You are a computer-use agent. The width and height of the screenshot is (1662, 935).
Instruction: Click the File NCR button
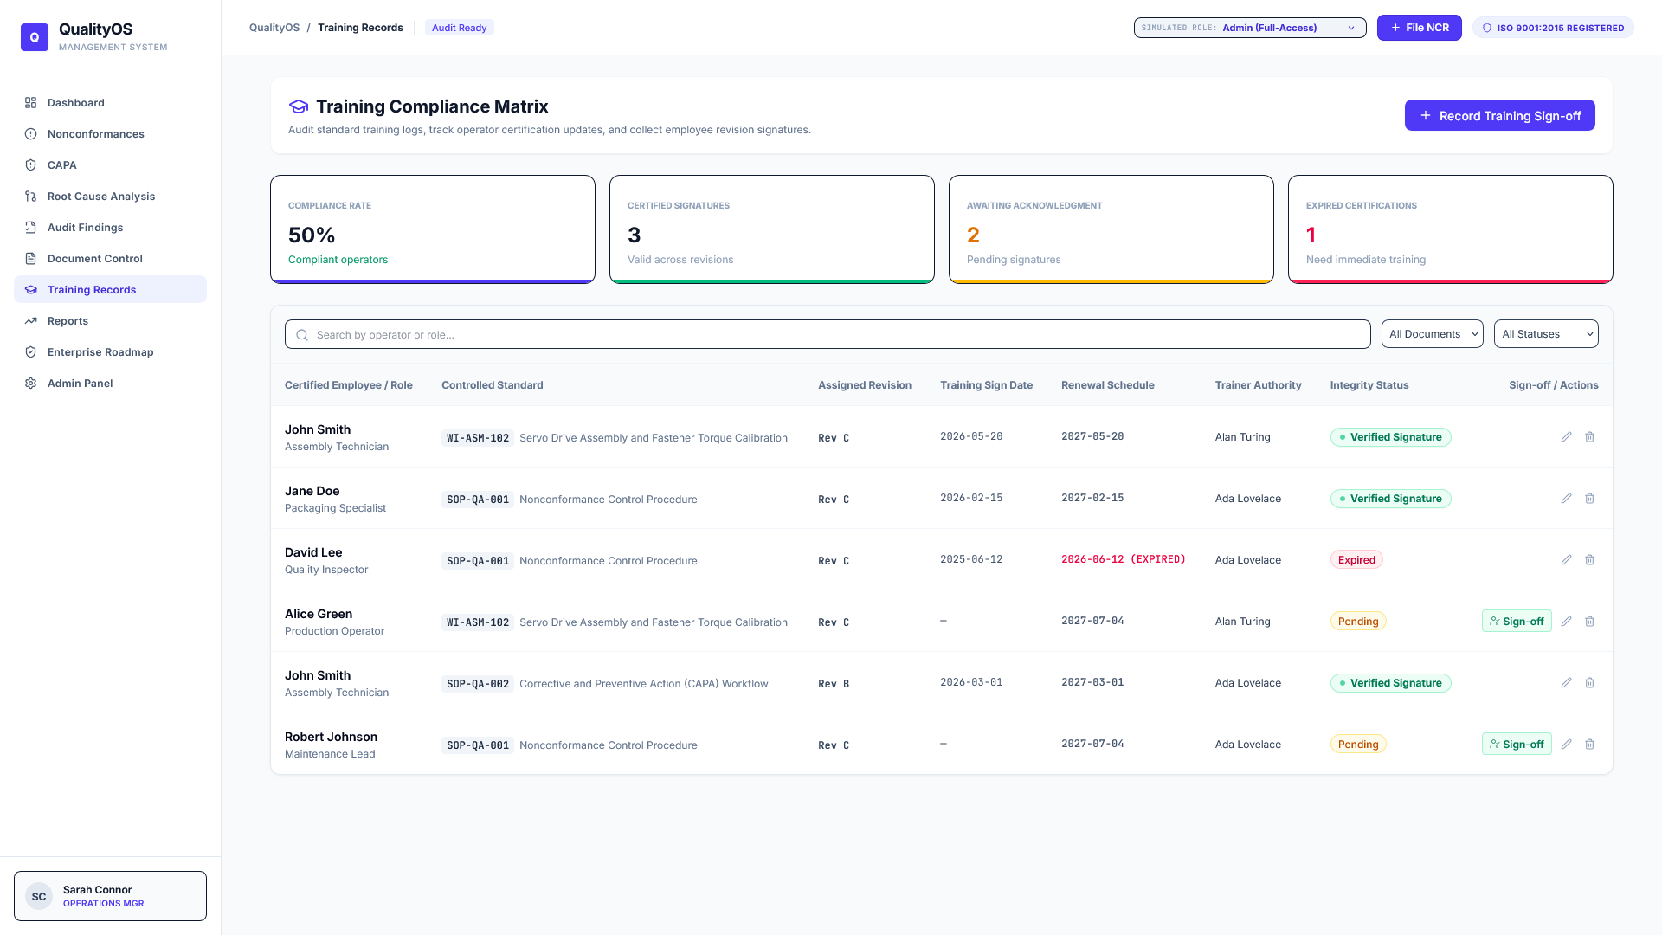point(1419,28)
